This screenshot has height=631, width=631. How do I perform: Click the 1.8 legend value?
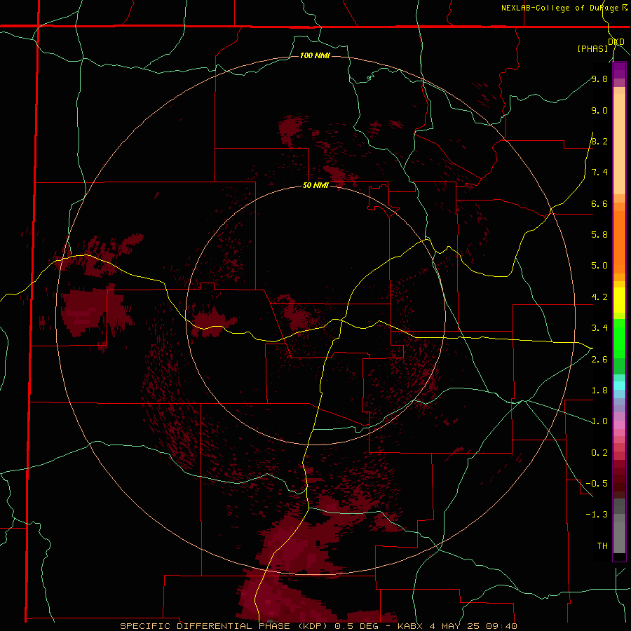pyautogui.click(x=599, y=391)
